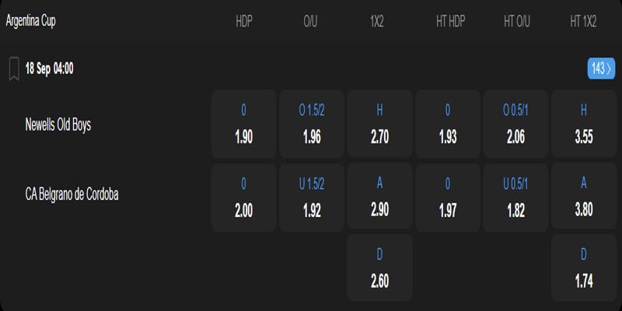Click the HT 1X2 column header

point(584,22)
